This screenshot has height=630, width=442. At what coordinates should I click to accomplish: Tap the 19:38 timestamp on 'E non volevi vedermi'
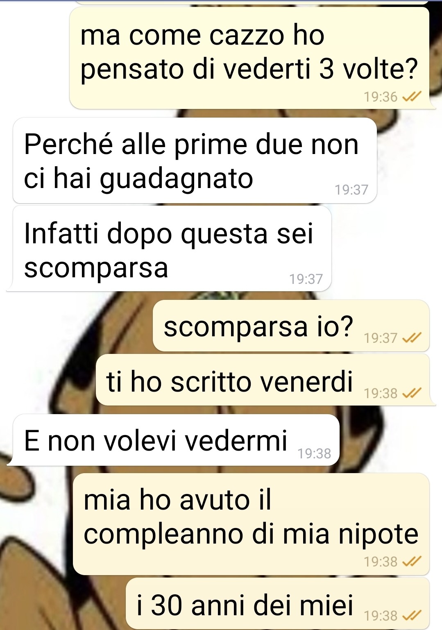[314, 454]
